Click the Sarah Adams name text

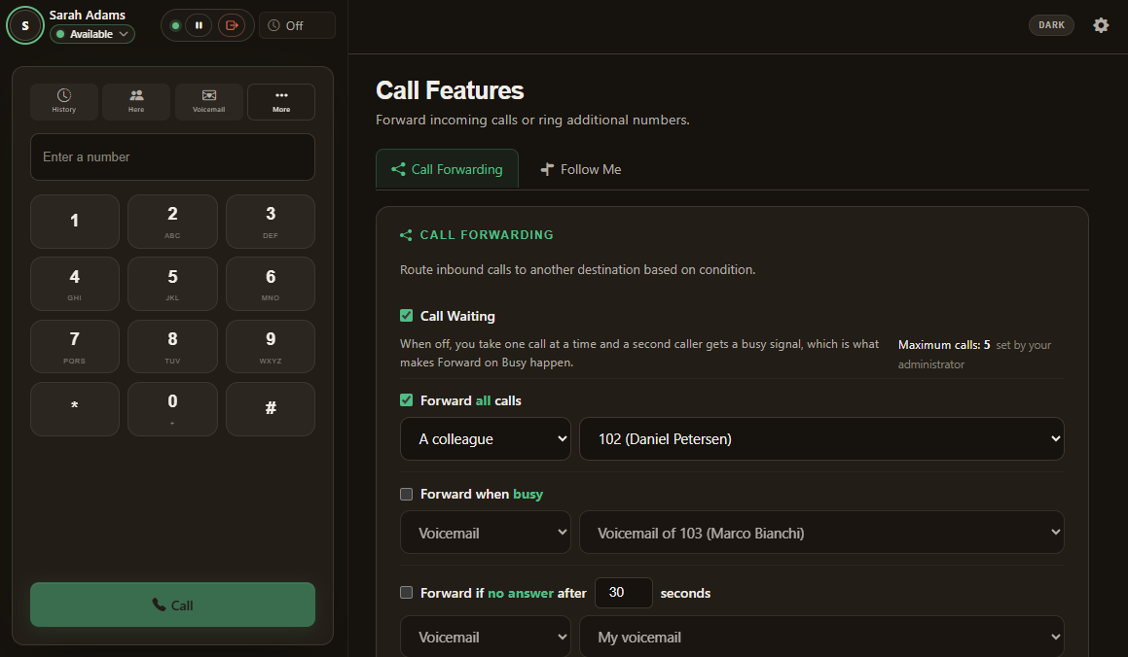pos(87,15)
